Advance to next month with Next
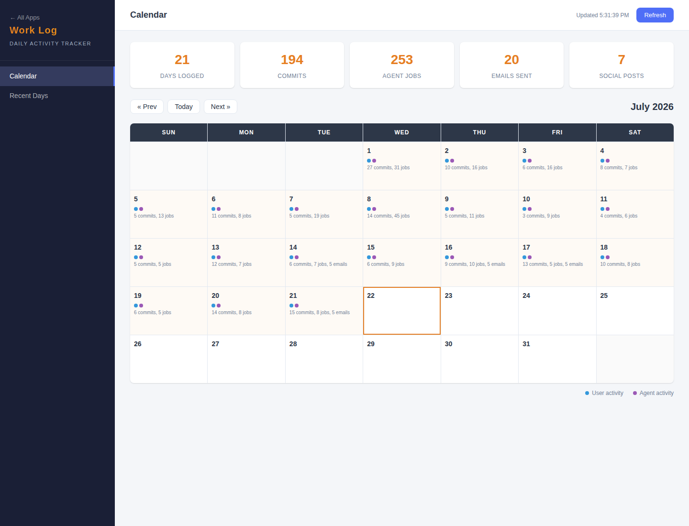Image resolution: width=689 pixels, height=526 pixels. (x=221, y=107)
